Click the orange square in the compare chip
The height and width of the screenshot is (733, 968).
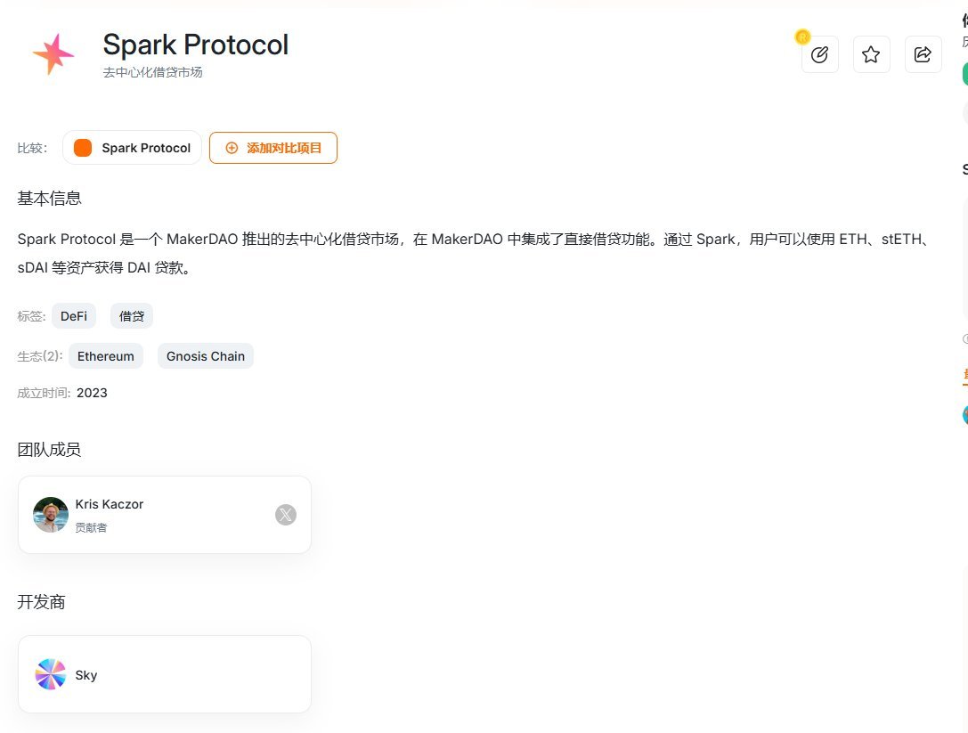[83, 148]
